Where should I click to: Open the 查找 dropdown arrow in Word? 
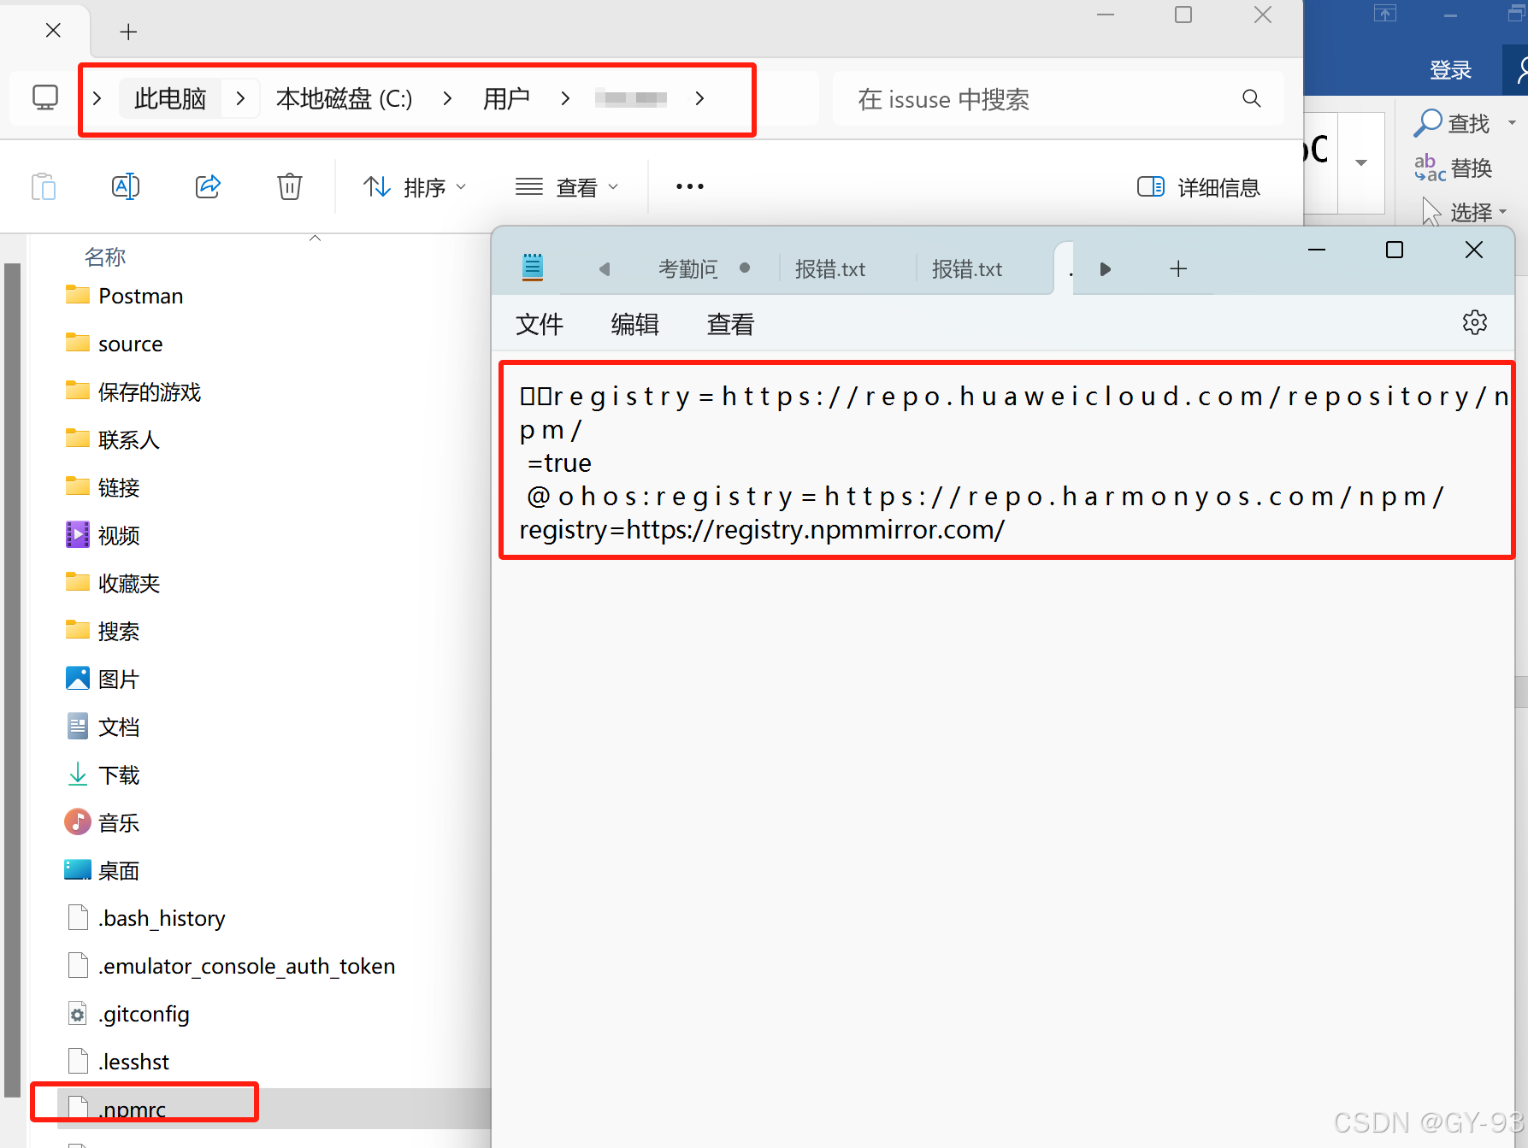tap(1512, 123)
